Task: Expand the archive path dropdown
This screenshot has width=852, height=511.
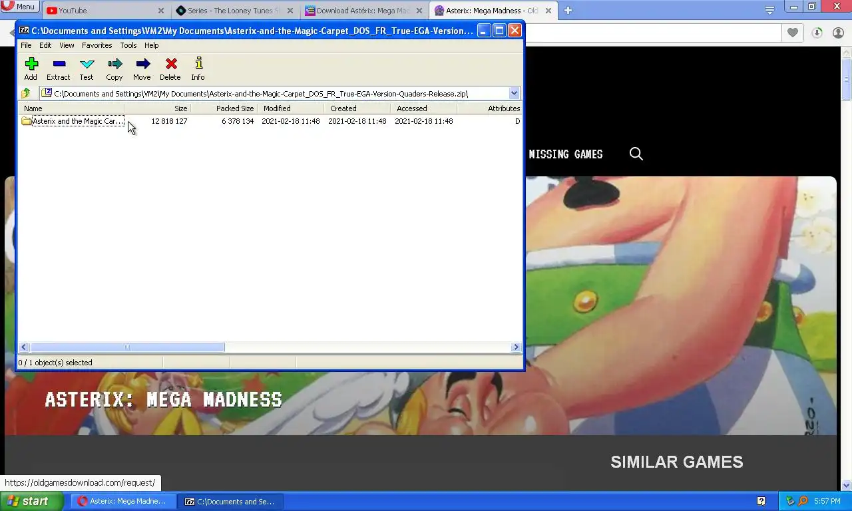Action: [514, 93]
